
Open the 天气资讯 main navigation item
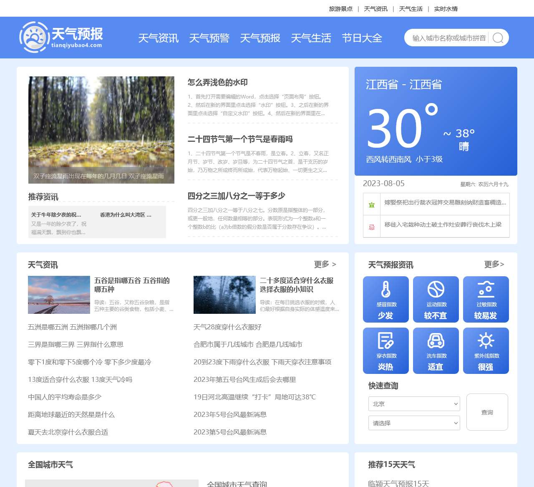pos(159,38)
